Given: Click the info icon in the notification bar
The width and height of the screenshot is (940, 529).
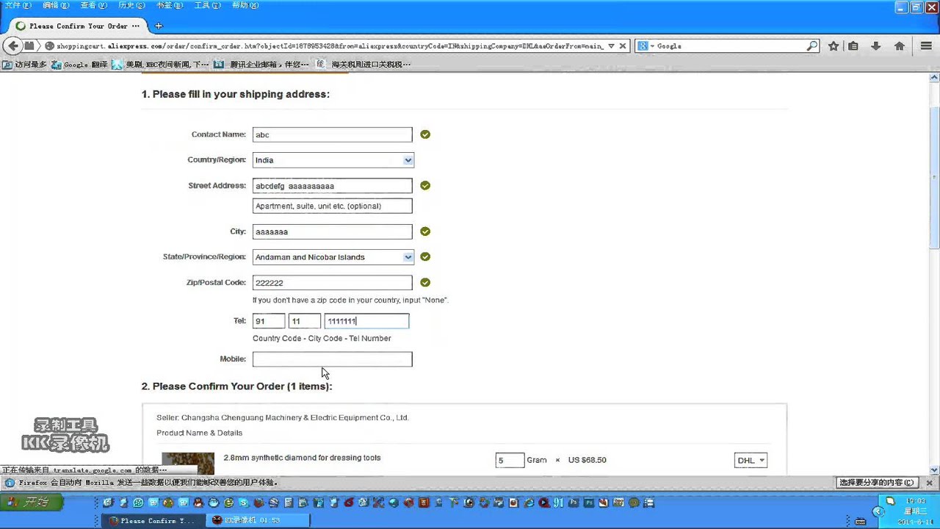Looking at the screenshot, I should (10, 483).
